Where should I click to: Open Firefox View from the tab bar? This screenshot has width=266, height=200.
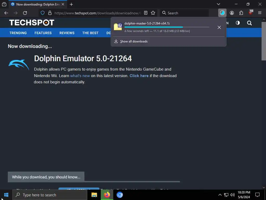click(x=4, y=4)
